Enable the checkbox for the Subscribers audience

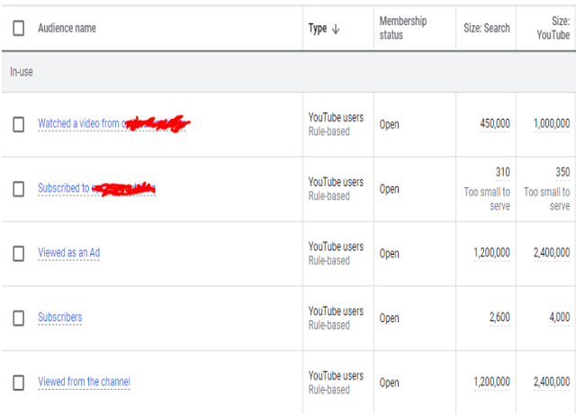tap(18, 318)
